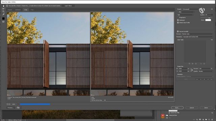This screenshot has width=216, height=121.
Task: Click the Cancel button
Action: [192, 108]
